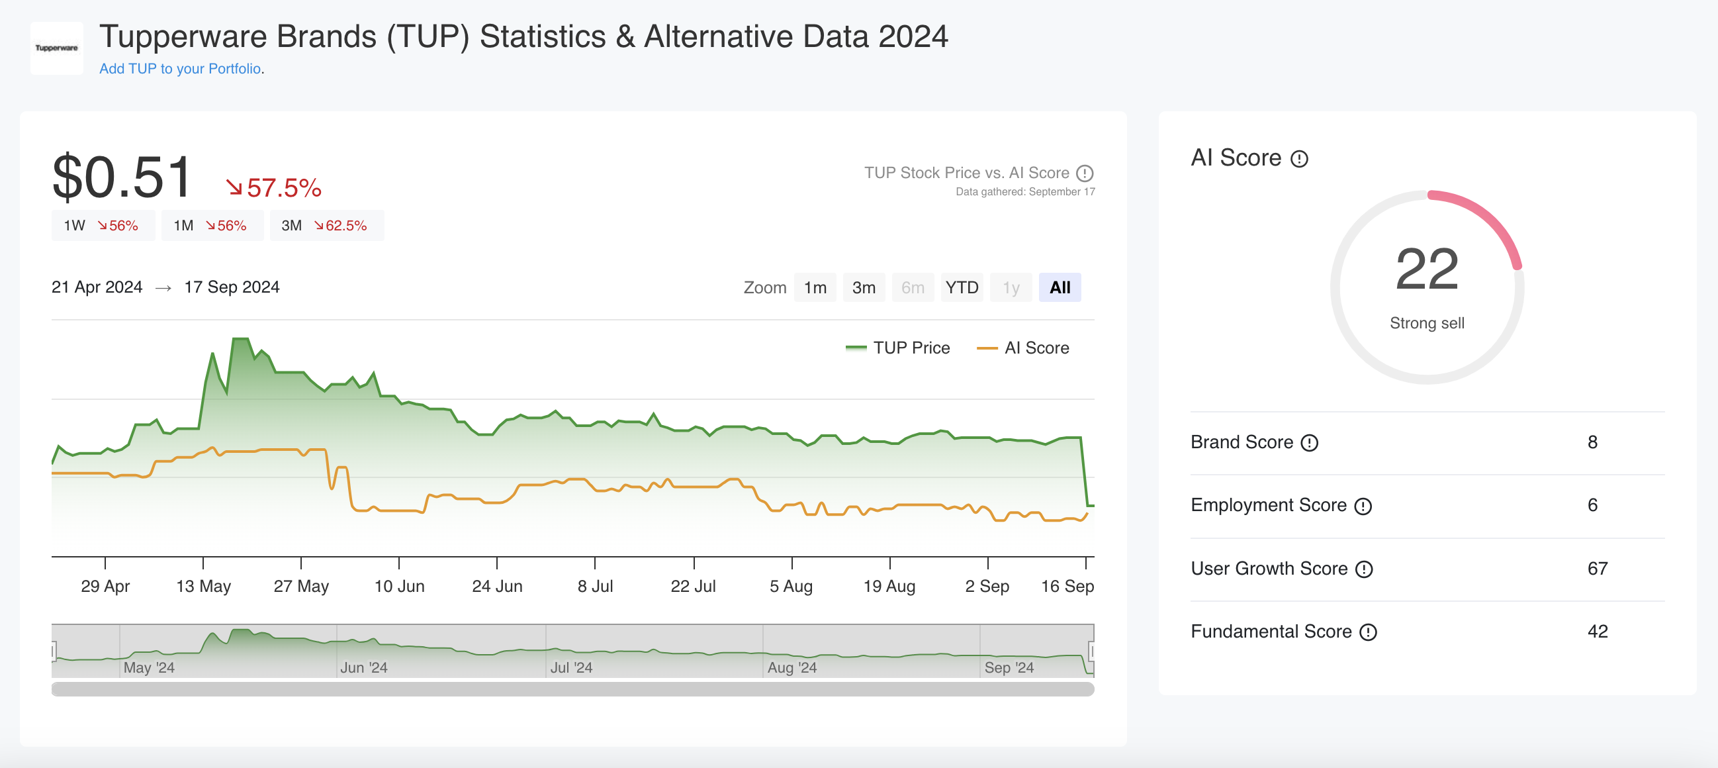Select the 3m zoom option
The height and width of the screenshot is (768, 1718).
tap(864, 287)
